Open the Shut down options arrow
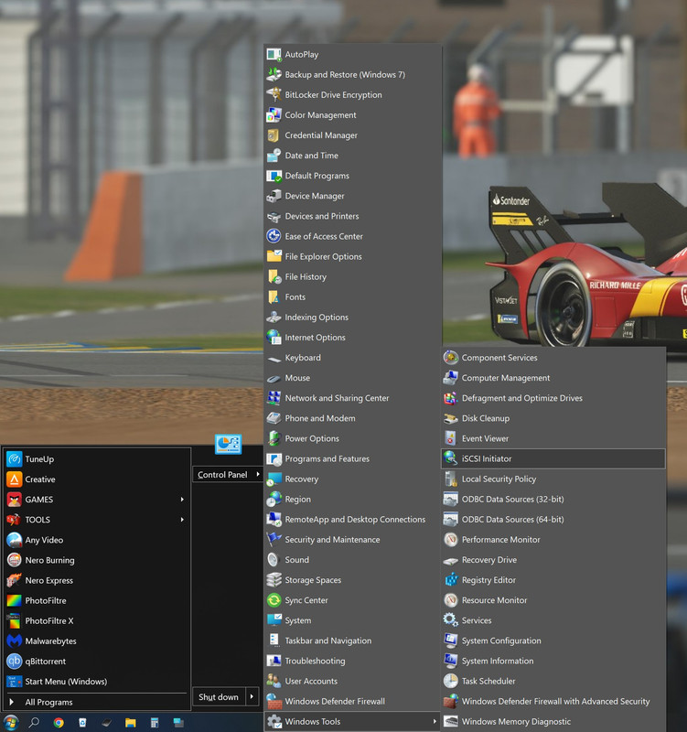Viewport: 687px width, 732px height. tap(252, 696)
